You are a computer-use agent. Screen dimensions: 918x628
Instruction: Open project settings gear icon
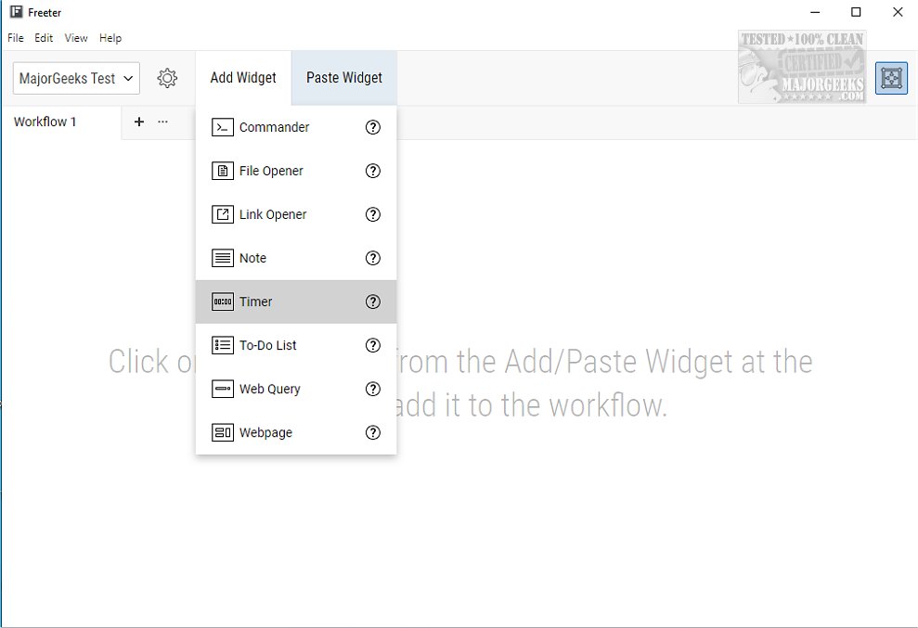pyautogui.click(x=167, y=79)
